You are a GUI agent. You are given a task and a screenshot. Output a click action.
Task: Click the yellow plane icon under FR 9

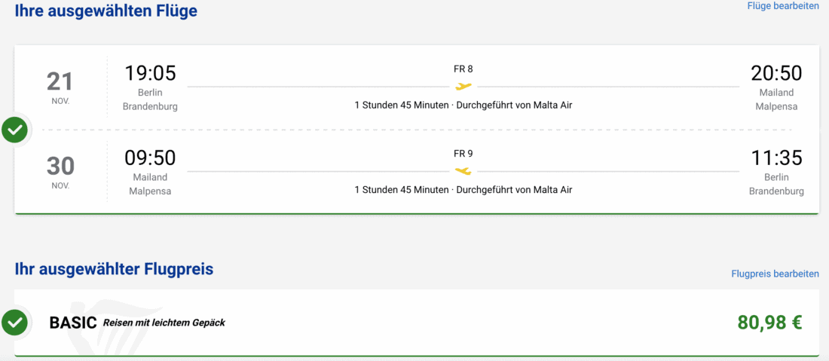tap(463, 170)
